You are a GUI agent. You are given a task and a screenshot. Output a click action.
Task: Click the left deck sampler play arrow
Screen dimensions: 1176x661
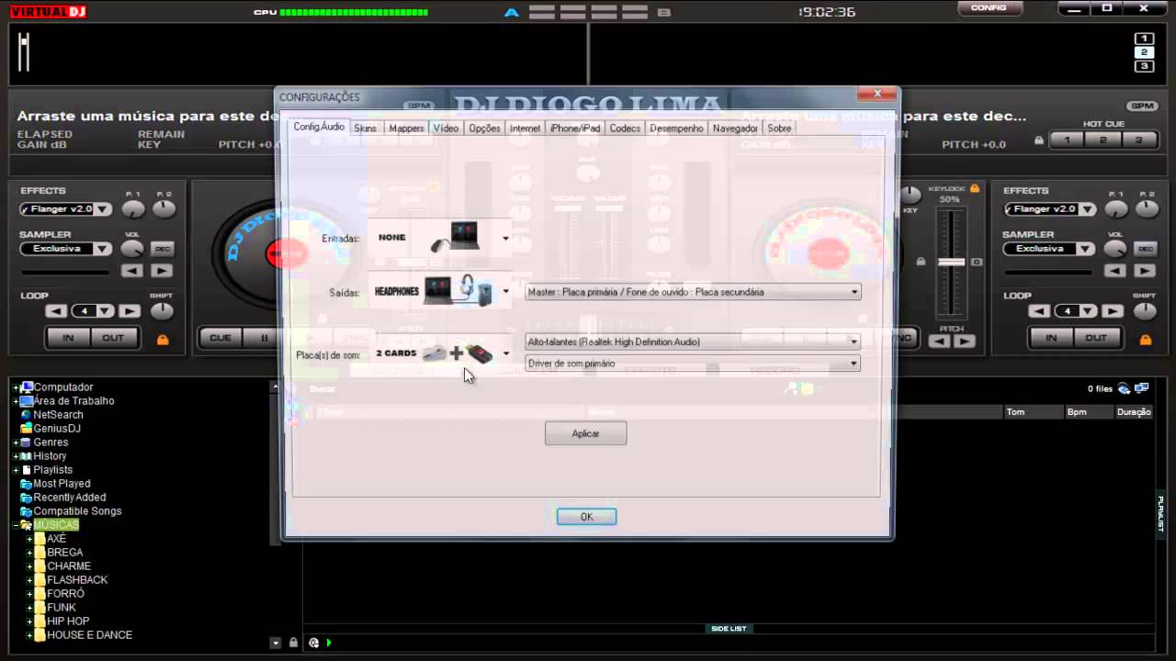[x=162, y=271]
